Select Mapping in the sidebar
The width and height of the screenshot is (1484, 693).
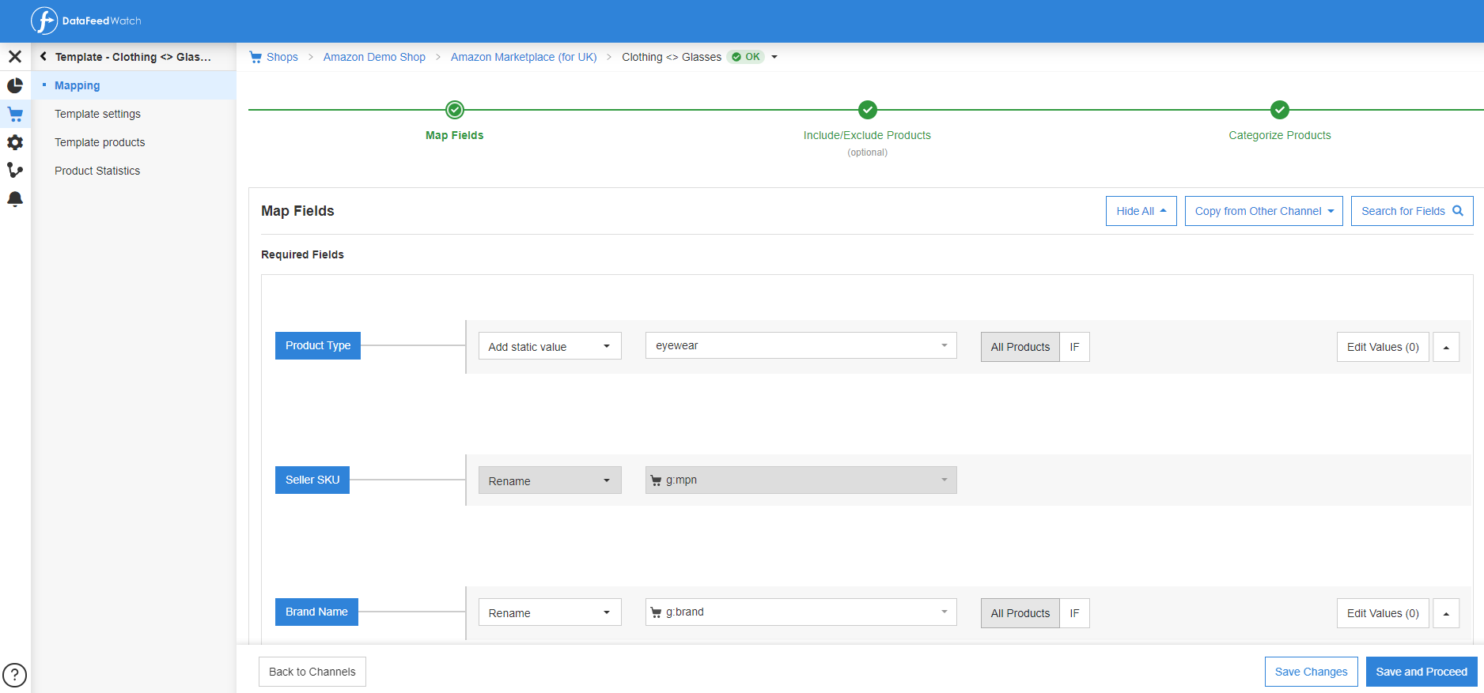[x=77, y=85]
